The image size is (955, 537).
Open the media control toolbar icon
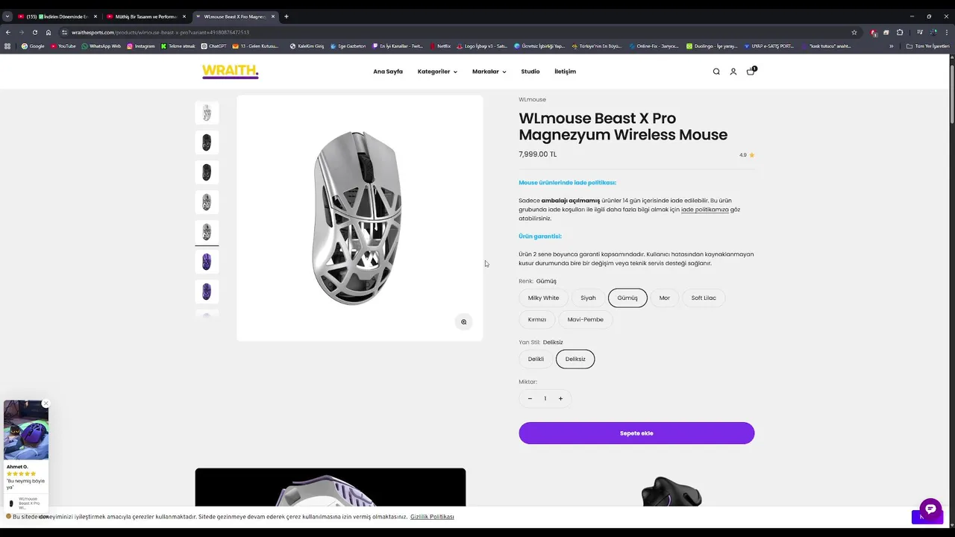pyautogui.click(x=920, y=32)
